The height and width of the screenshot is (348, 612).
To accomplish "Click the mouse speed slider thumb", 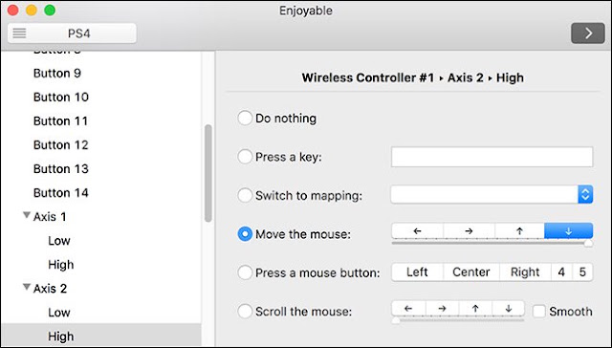I will point(588,244).
